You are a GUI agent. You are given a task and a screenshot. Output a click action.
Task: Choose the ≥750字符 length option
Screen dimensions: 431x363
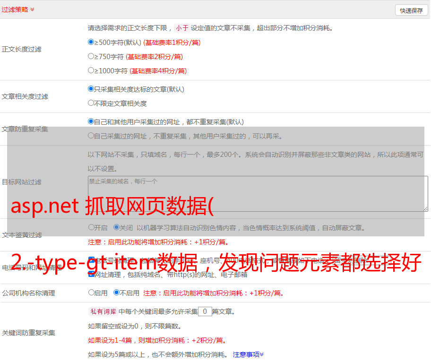tap(91, 56)
